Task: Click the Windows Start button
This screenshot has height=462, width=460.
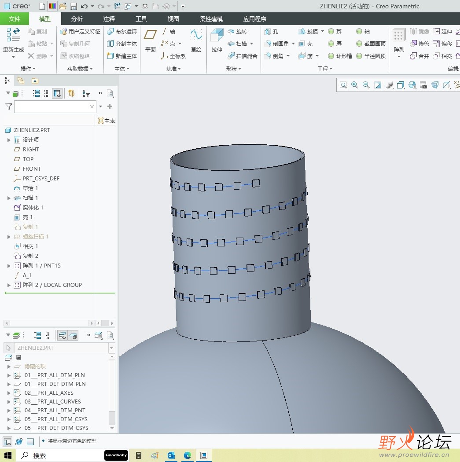Action: (7, 455)
